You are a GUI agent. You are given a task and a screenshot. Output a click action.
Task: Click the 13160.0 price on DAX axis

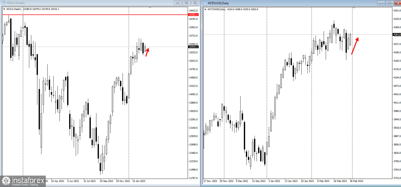point(193,128)
